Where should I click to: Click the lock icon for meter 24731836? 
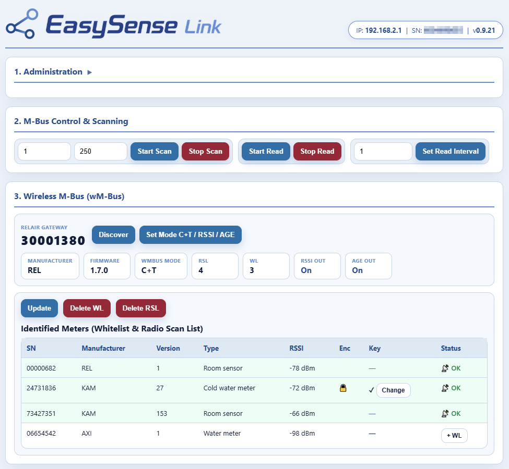[x=343, y=388]
